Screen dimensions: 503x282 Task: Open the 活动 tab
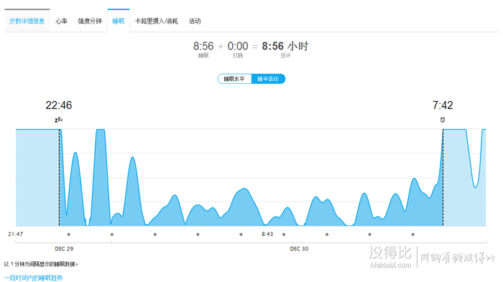195,21
